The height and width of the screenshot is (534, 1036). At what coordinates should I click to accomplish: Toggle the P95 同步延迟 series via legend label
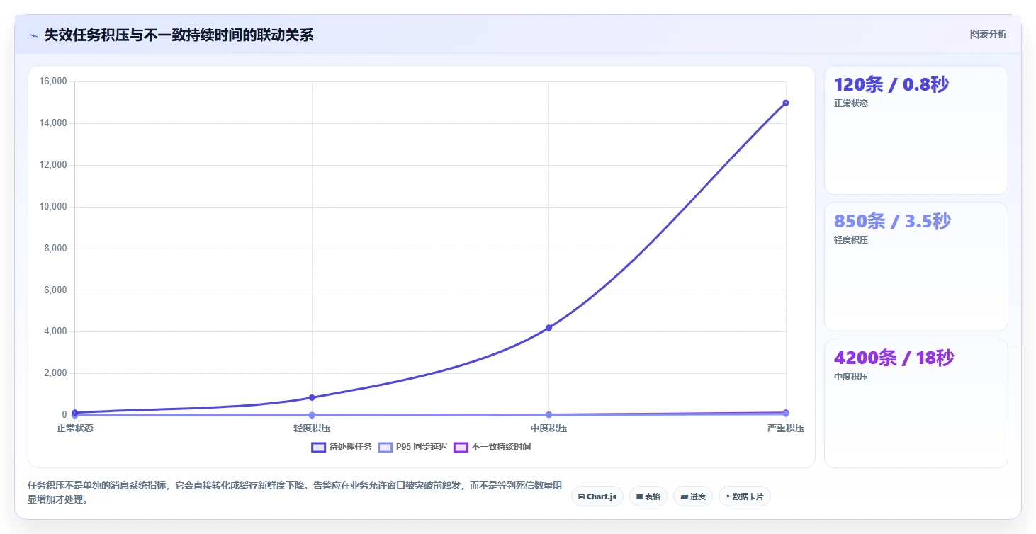click(422, 447)
